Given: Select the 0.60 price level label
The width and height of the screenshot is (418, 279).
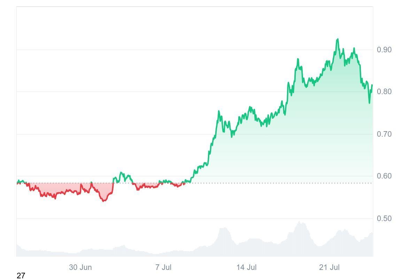Looking at the screenshot, I should point(384,176).
